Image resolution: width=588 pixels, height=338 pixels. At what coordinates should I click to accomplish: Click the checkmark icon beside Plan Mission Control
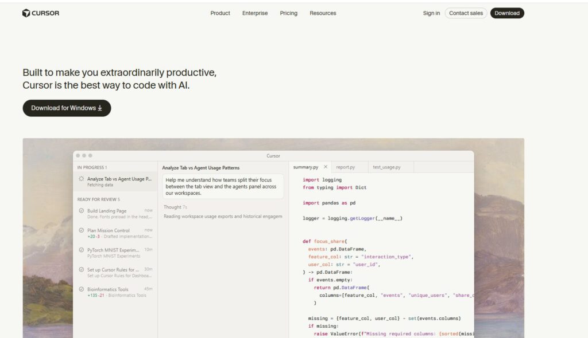click(82, 230)
